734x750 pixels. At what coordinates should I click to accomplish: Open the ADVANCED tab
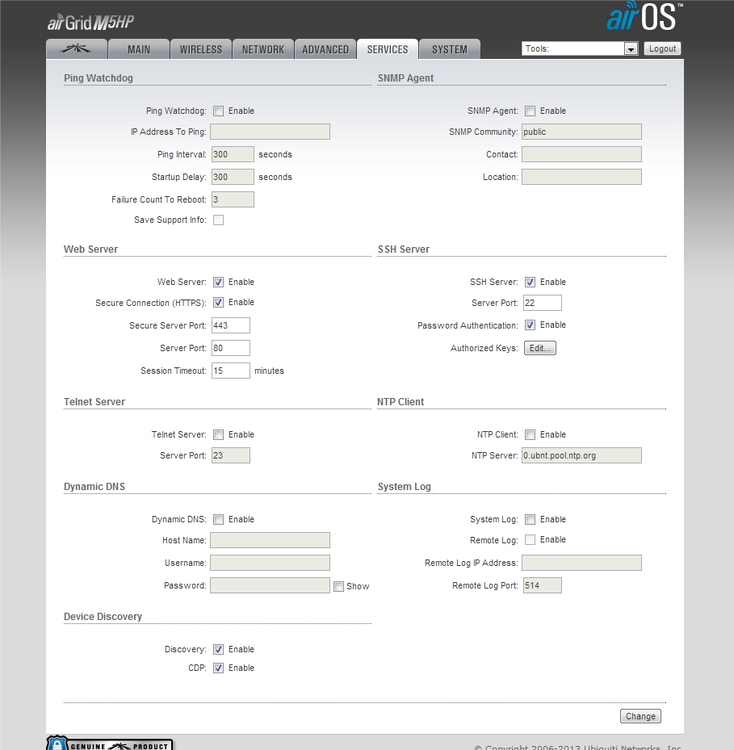point(325,49)
